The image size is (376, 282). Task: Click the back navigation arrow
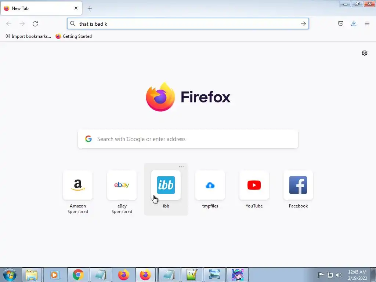[x=9, y=24]
